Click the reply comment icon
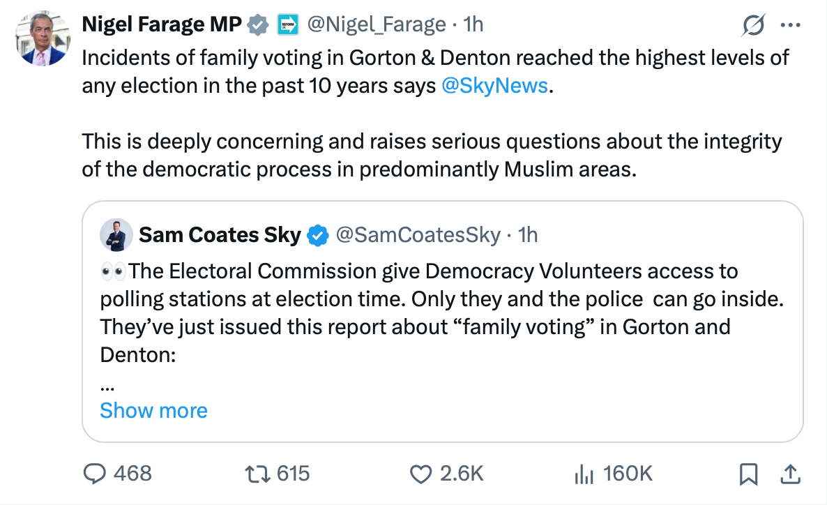The width and height of the screenshot is (827, 505). tap(93, 474)
